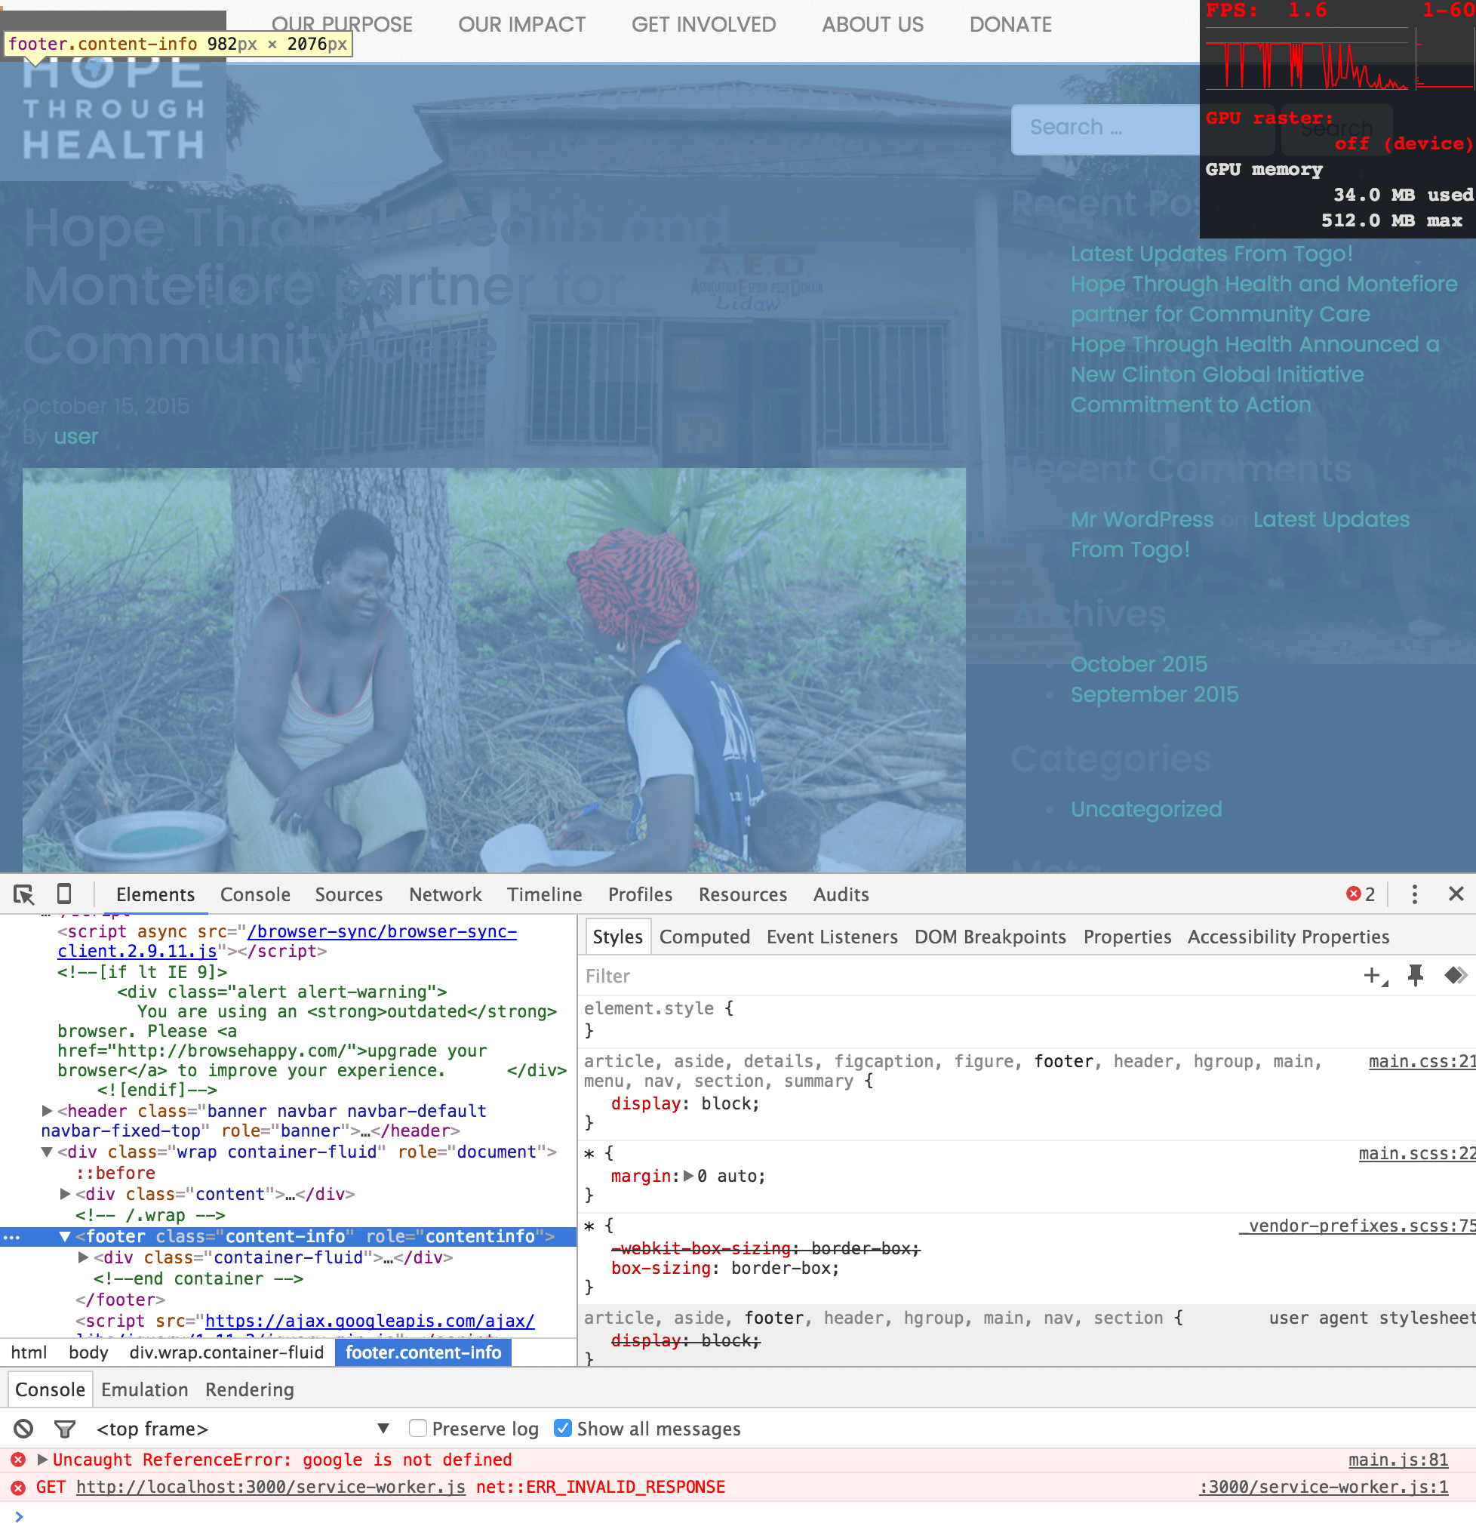Select footer.content-info breadcrumb

[423, 1353]
